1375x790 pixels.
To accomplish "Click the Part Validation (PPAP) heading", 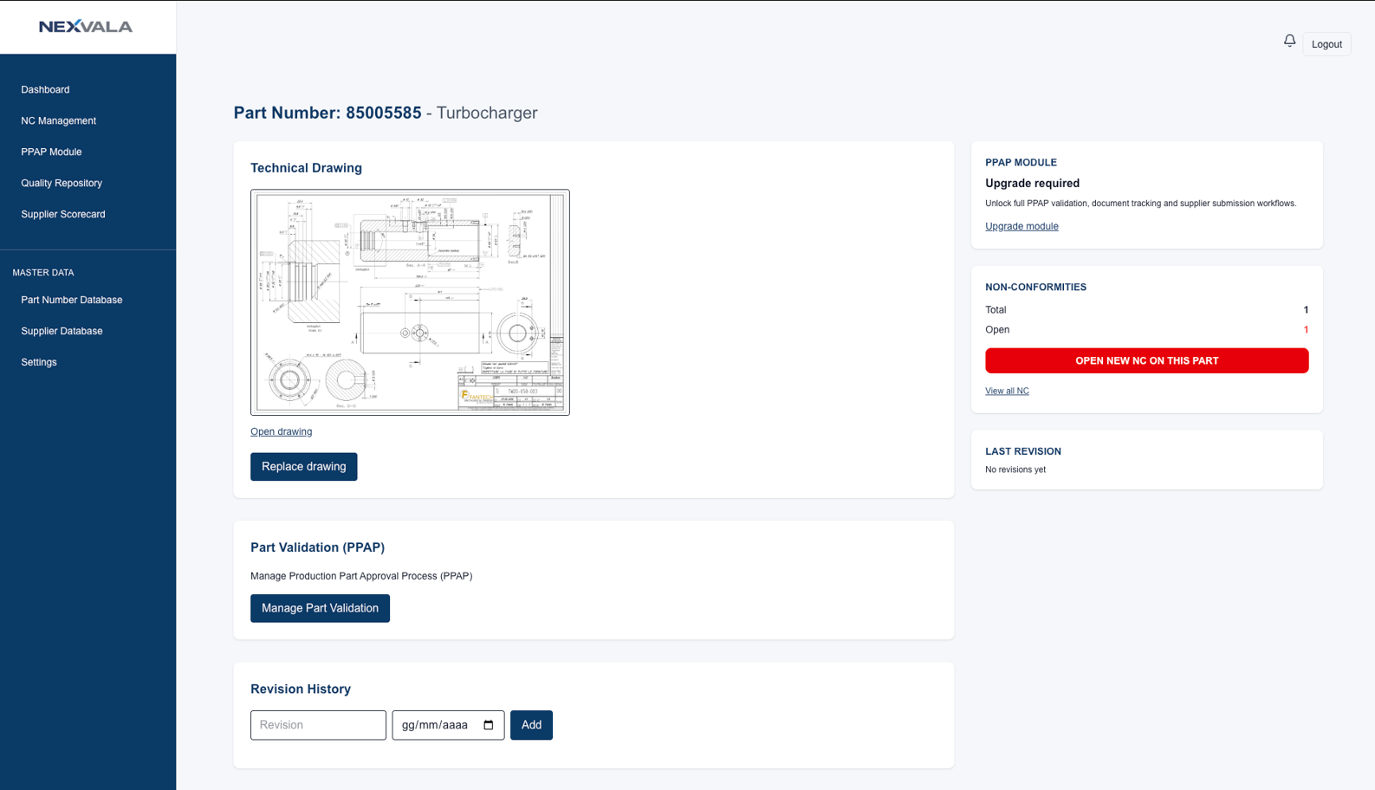I will (x=317, y=547).
